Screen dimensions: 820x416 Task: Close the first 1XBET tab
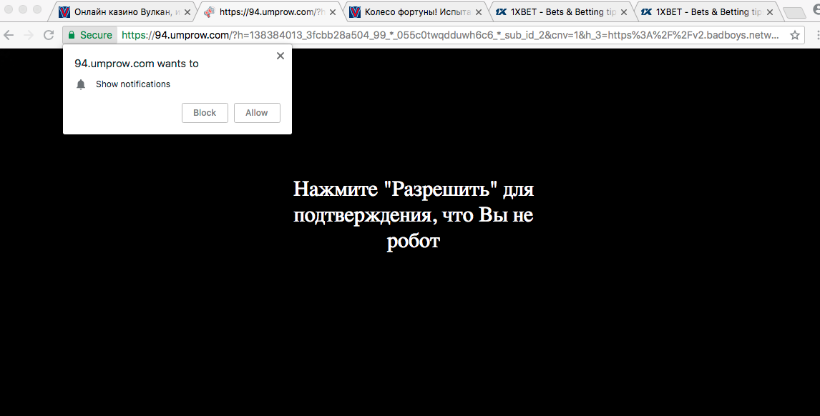point(624,12)
